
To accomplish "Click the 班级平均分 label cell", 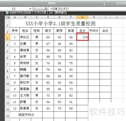I will pyautogui.click(x=26, y=115).
